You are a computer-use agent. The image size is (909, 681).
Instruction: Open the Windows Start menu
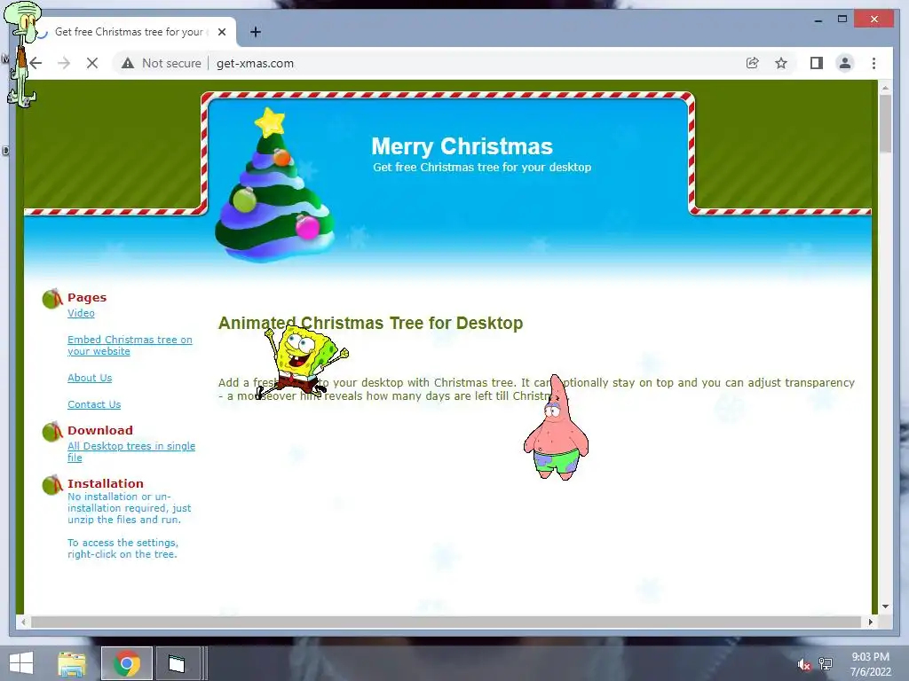(21, 663)
